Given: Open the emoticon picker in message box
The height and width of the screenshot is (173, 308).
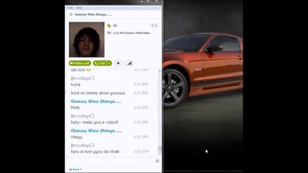Looking at the screenshot, I should (157, 161).
